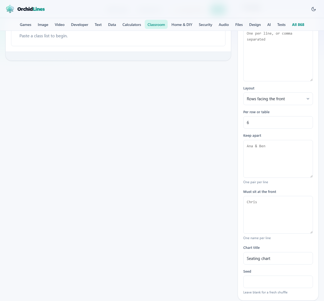This screenshot has height=301, width=324.
Task: Open the Video category
Action: point(60,25)
